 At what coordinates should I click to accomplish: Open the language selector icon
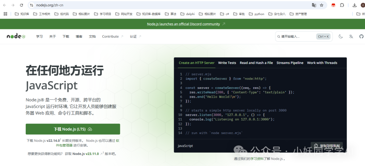coord(351,36)
